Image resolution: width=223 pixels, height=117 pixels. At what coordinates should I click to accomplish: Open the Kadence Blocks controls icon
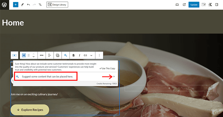click(210, 5)
